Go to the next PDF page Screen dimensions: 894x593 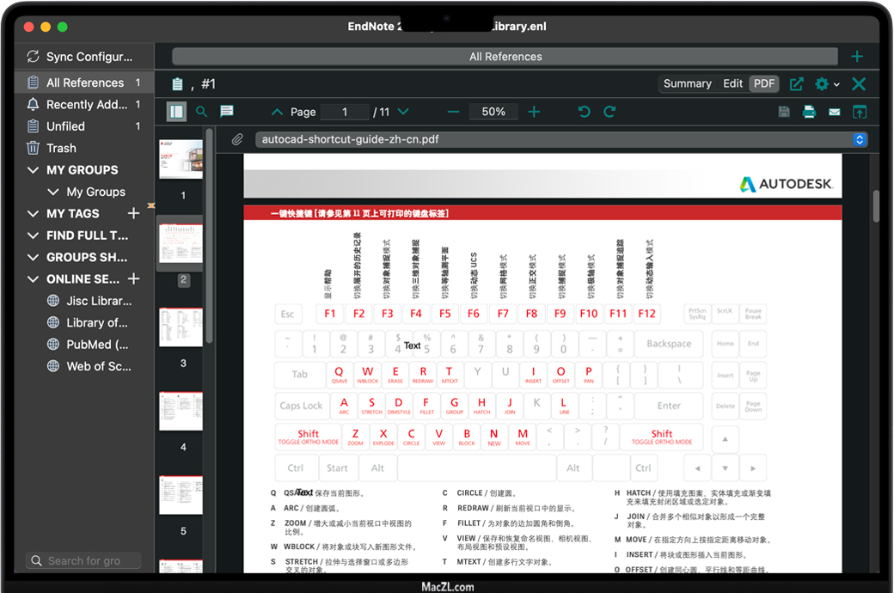pyautogui.click(x=403, y=112)
